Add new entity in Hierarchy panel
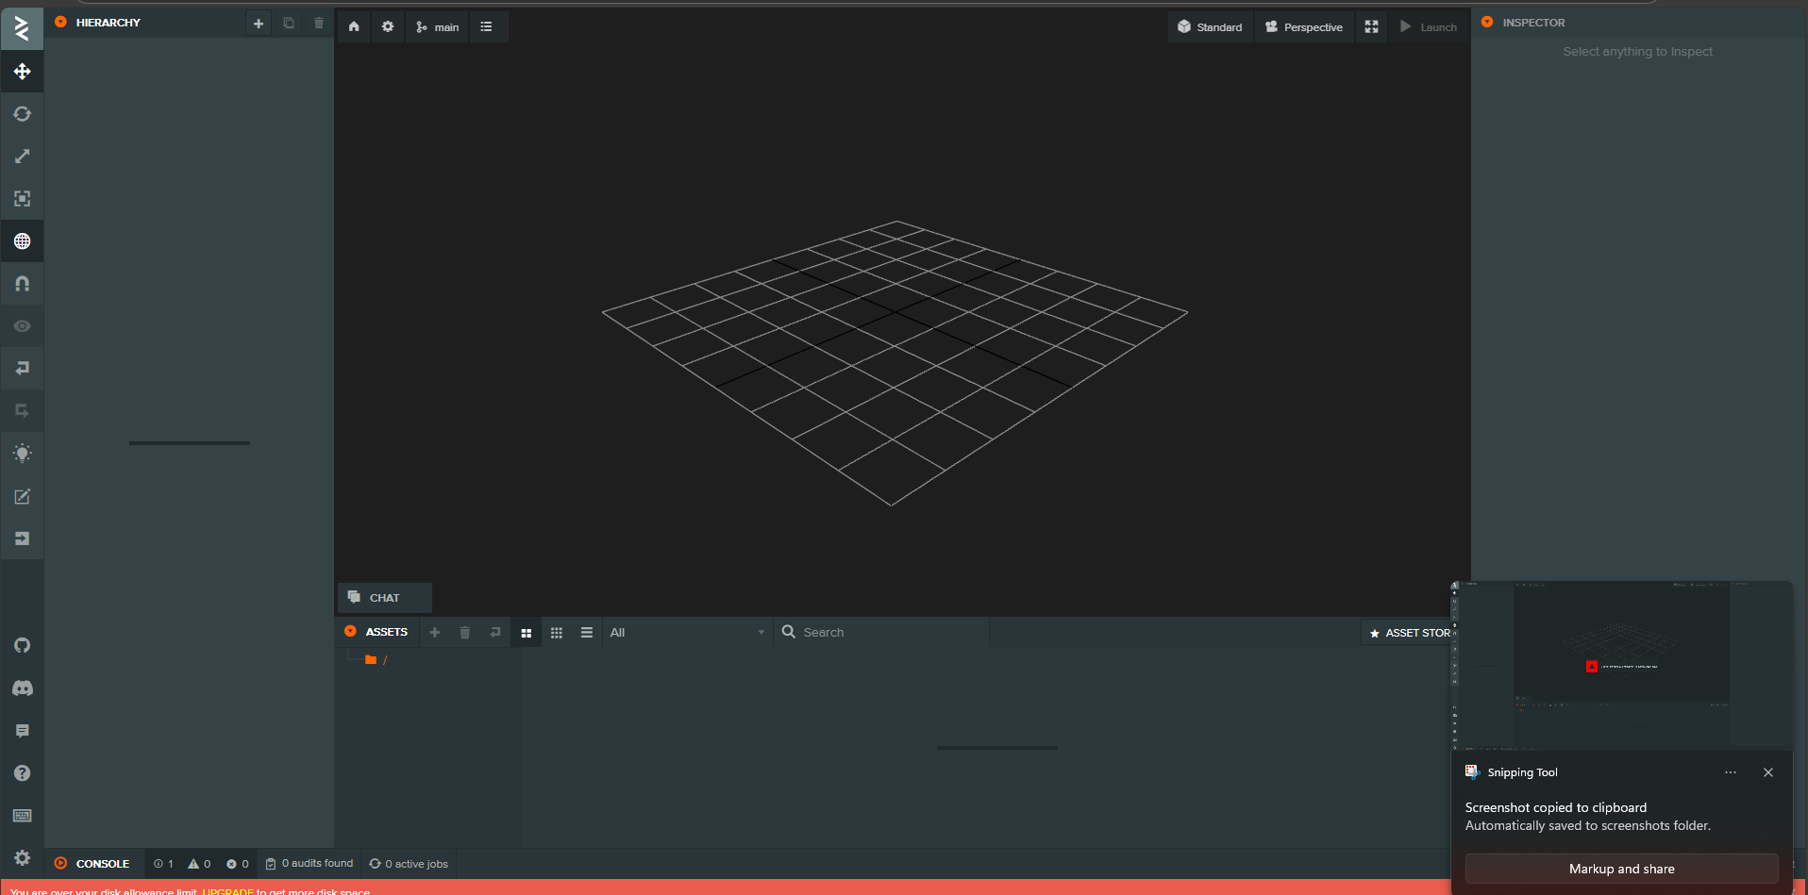Viewport: 1808px width, 895px height. (259, 24)
